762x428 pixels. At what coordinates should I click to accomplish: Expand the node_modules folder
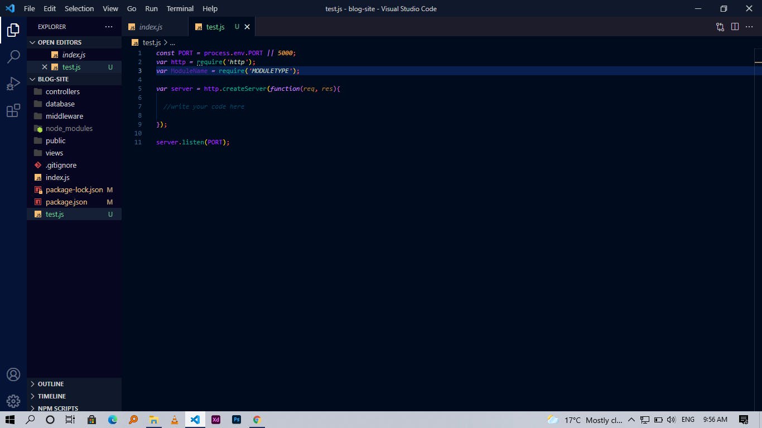[x=74, y=128]
